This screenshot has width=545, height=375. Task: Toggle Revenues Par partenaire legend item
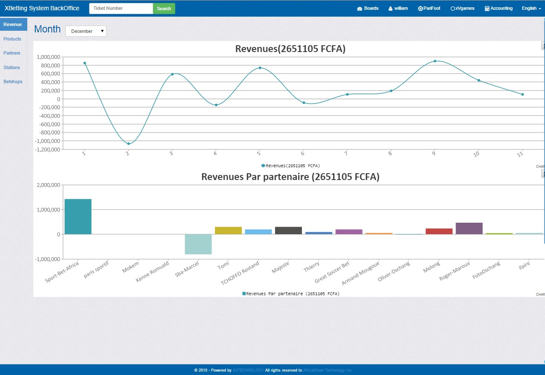click(290, 294)
